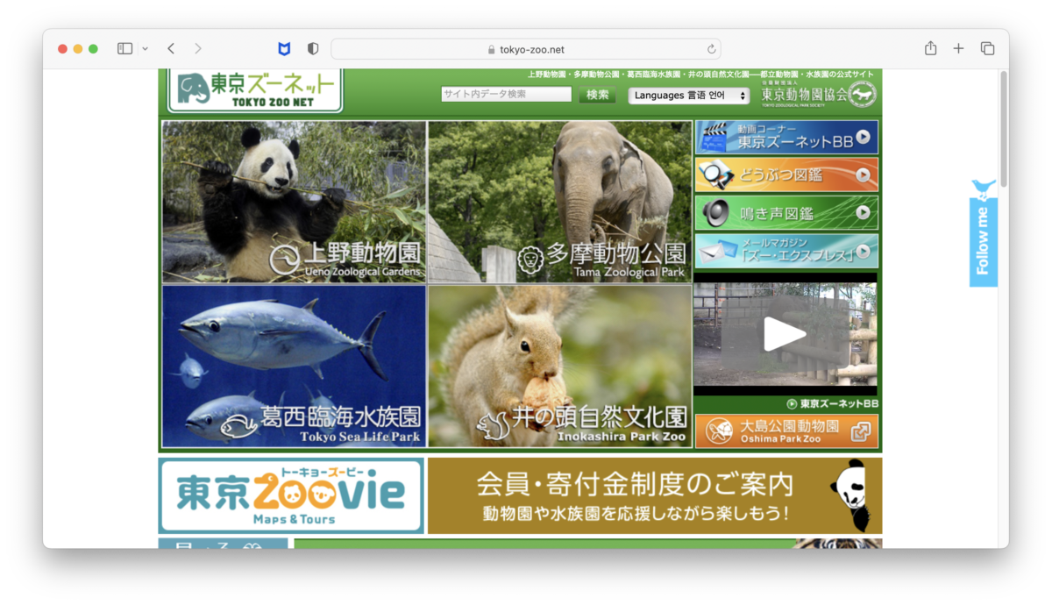Show tab overview icon
The image size is (1052, 605).
tap(987, 49)
